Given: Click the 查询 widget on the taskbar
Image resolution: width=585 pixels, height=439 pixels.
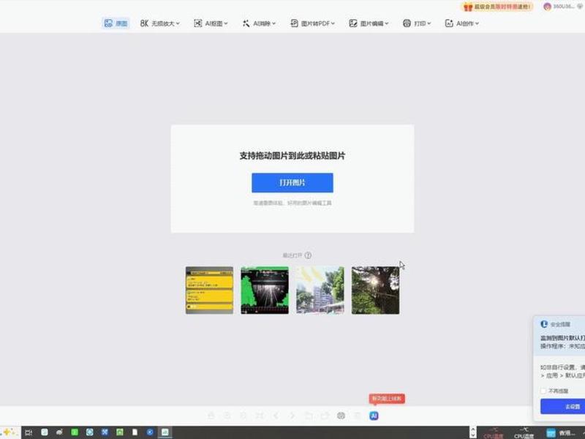Looking at the screenshot, I should tap(561, 432).
